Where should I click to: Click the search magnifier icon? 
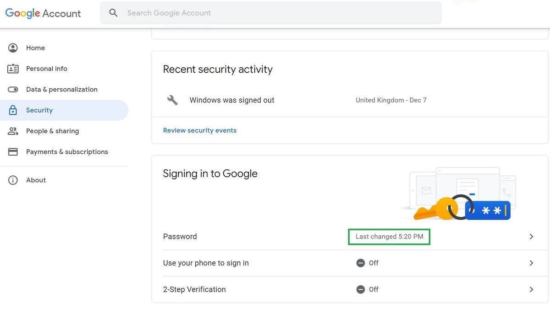pos(113,13)
